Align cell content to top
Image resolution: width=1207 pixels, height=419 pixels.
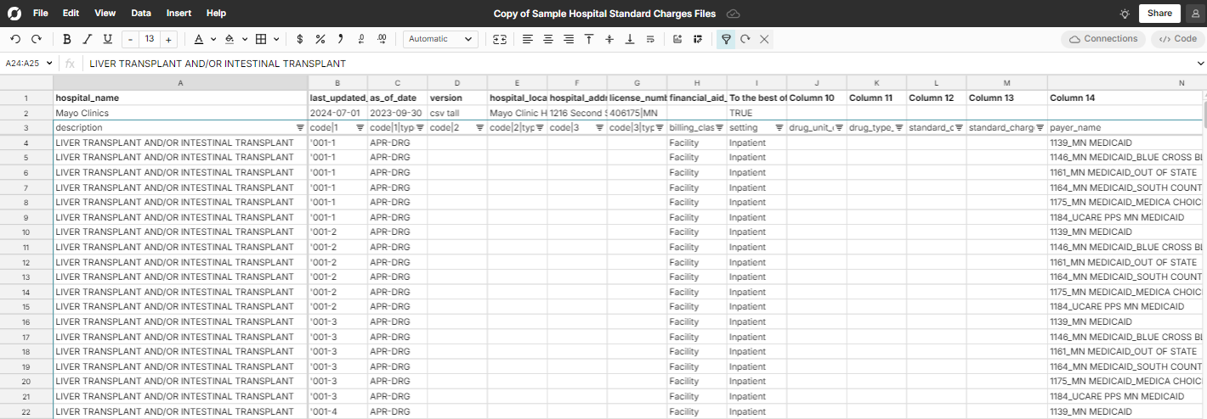588,39
